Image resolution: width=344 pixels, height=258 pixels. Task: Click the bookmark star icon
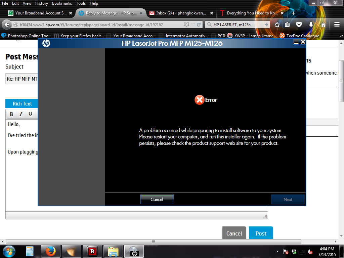click(x=277, y=25)
